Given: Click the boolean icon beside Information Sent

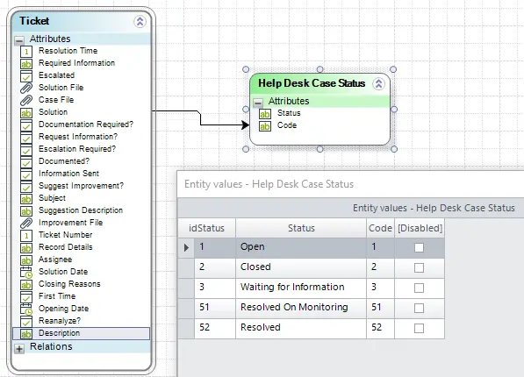Looking at the screenshot, I should [x=26, y=174].
